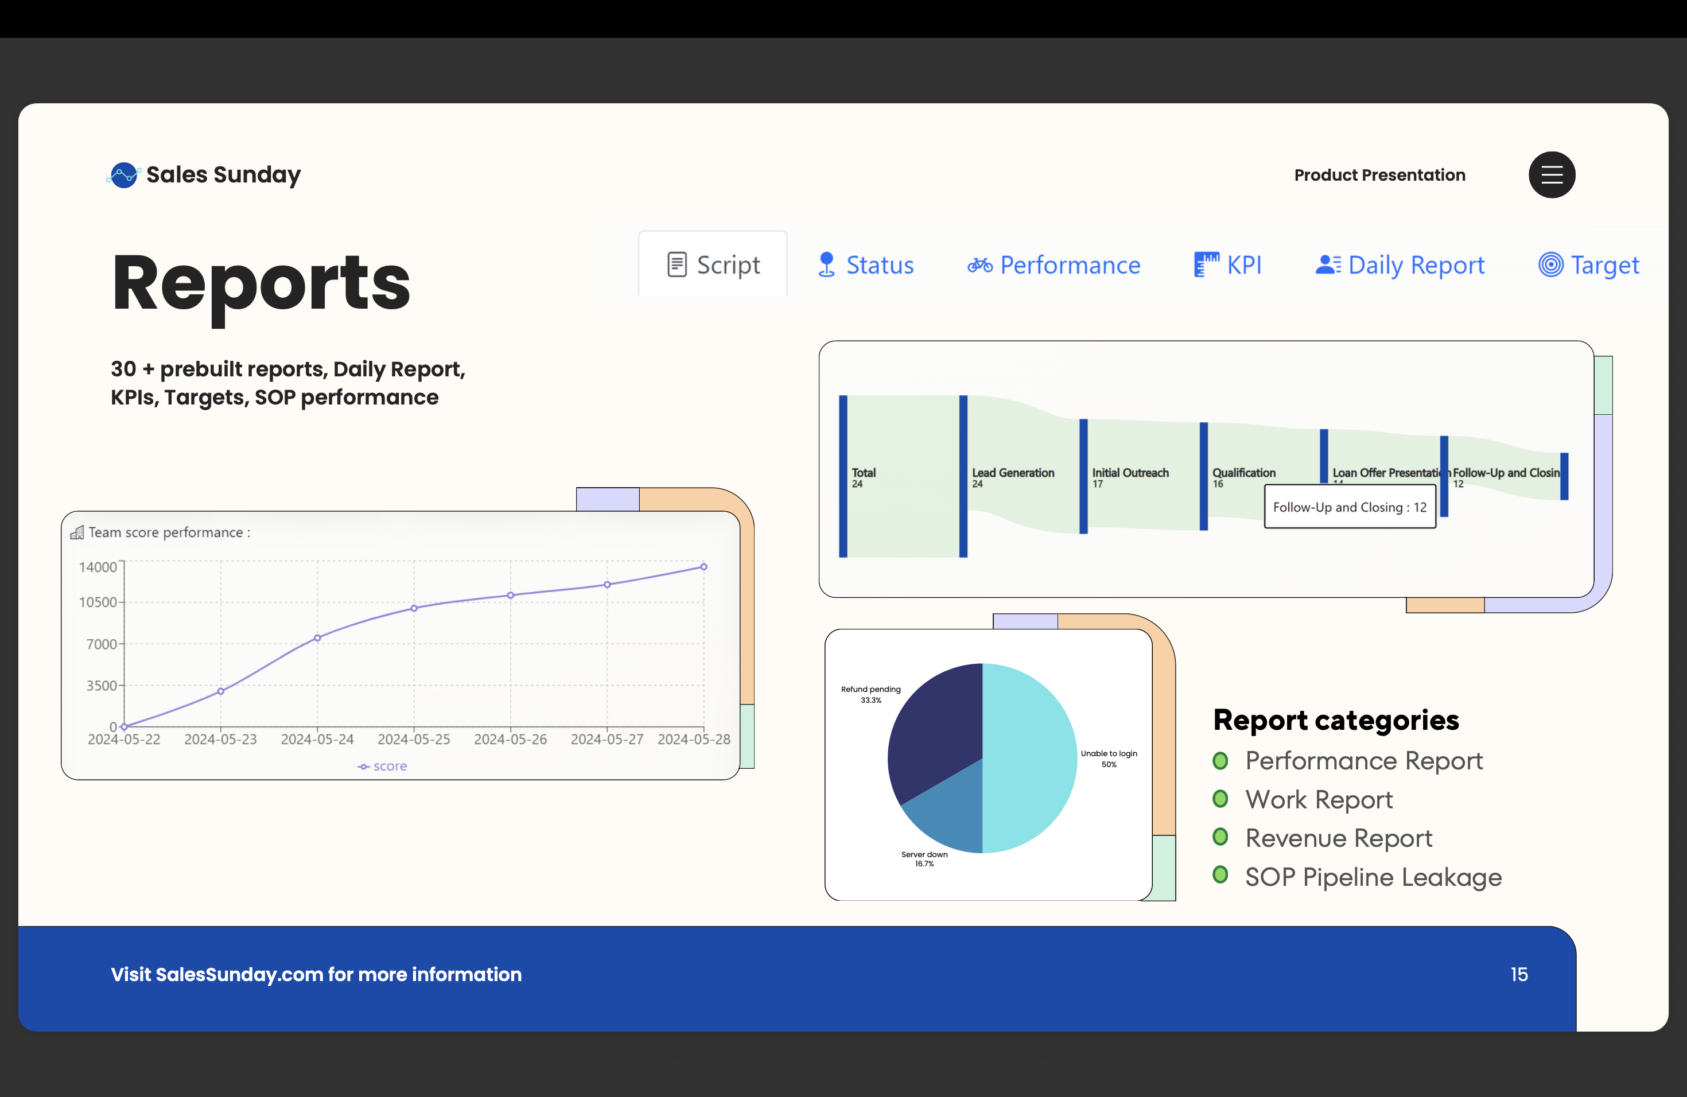Toggle the score legend in line chart

tap(382, 767)
